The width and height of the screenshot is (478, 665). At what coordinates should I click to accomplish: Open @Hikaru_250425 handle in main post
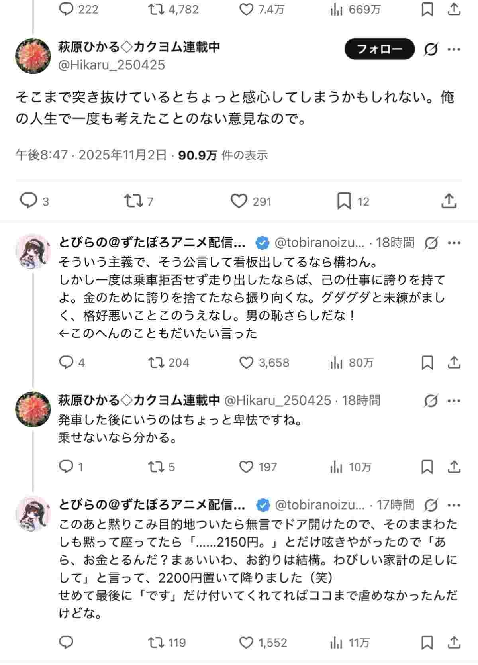[x=112, y=65]
